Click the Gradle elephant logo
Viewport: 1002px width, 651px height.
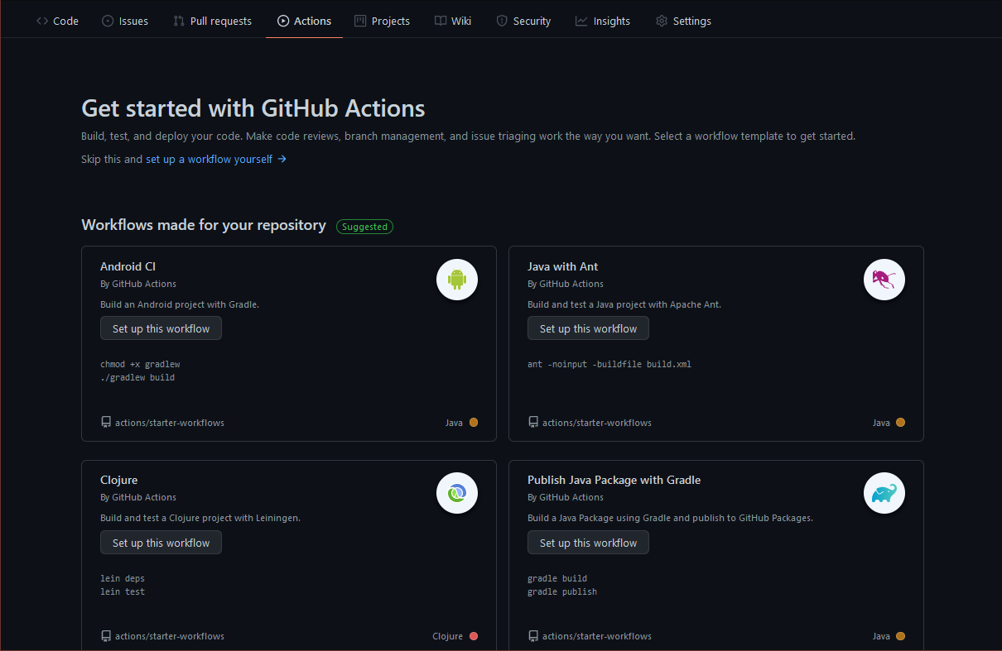[x=884, y=493]
